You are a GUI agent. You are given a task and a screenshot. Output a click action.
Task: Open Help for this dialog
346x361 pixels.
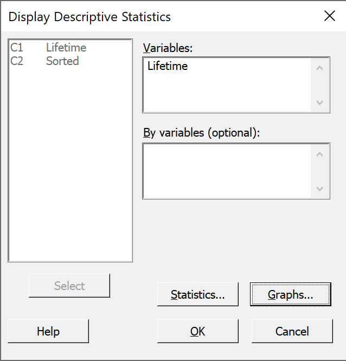48,331
